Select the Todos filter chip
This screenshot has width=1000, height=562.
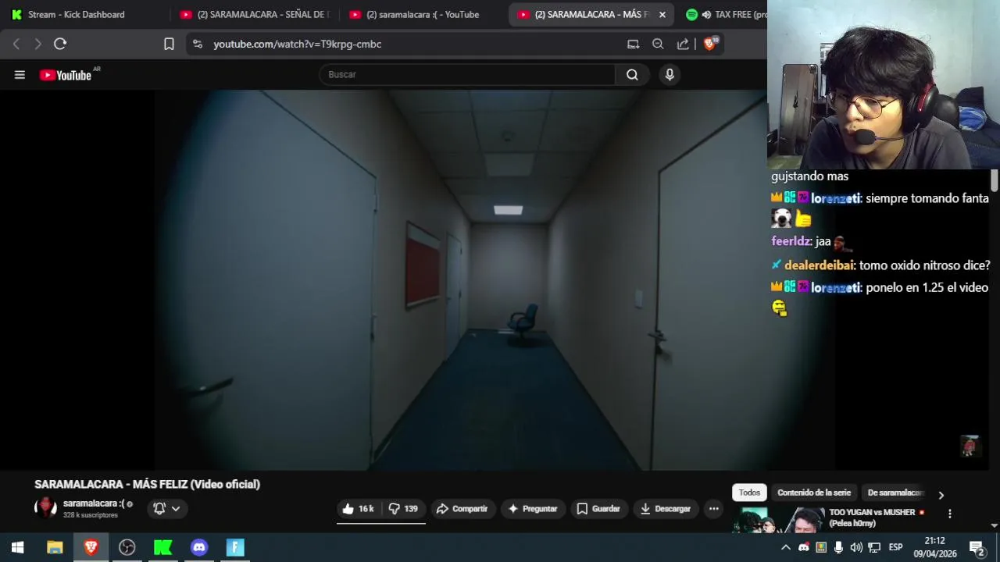[749, 493]
